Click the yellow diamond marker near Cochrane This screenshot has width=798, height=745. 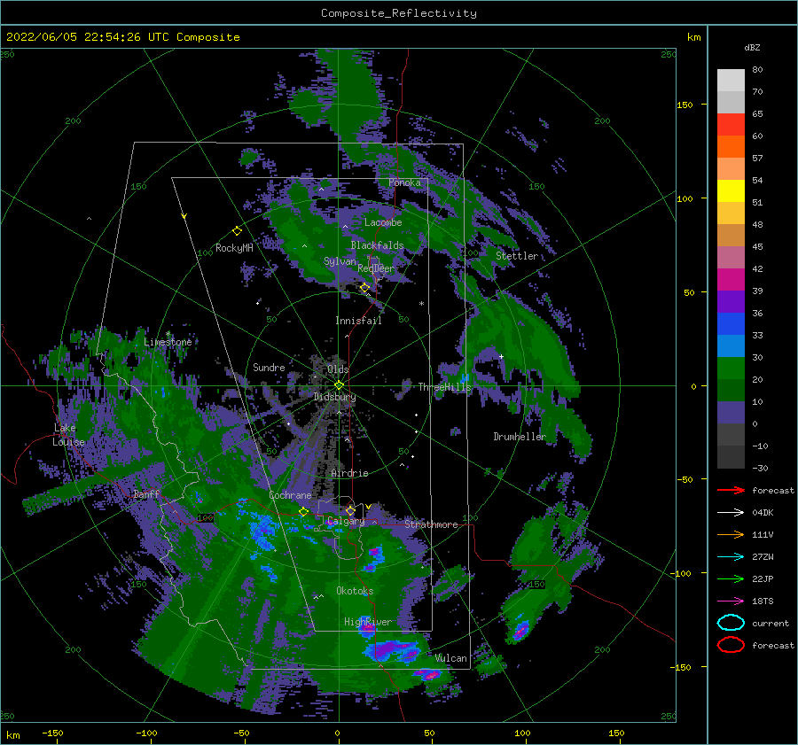click(x=303, y=512)
